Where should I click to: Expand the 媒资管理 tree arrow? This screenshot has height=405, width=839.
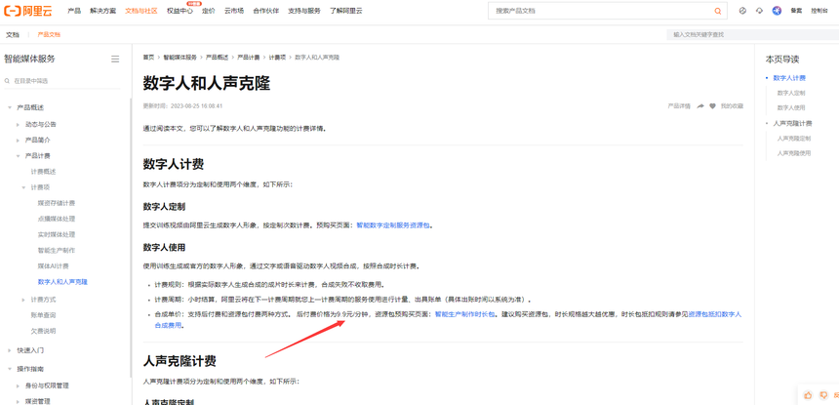18,401
